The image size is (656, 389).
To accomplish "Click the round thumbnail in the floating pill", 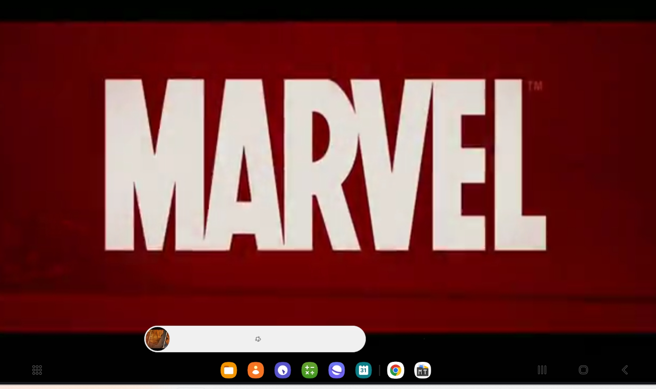I will pyautogui.click(x=157, y=339).
